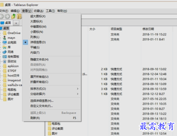The image size is (177, 136).
Task: Sort by 项目类型 column header
Action: click(x=125, y=29)
